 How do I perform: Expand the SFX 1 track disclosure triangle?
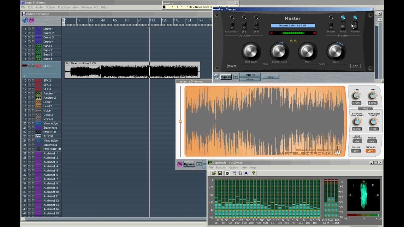point(25,76)
